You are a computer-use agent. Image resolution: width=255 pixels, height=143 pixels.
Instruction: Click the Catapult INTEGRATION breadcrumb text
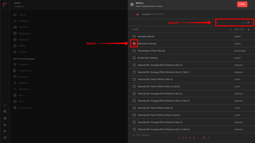(153, 14)
